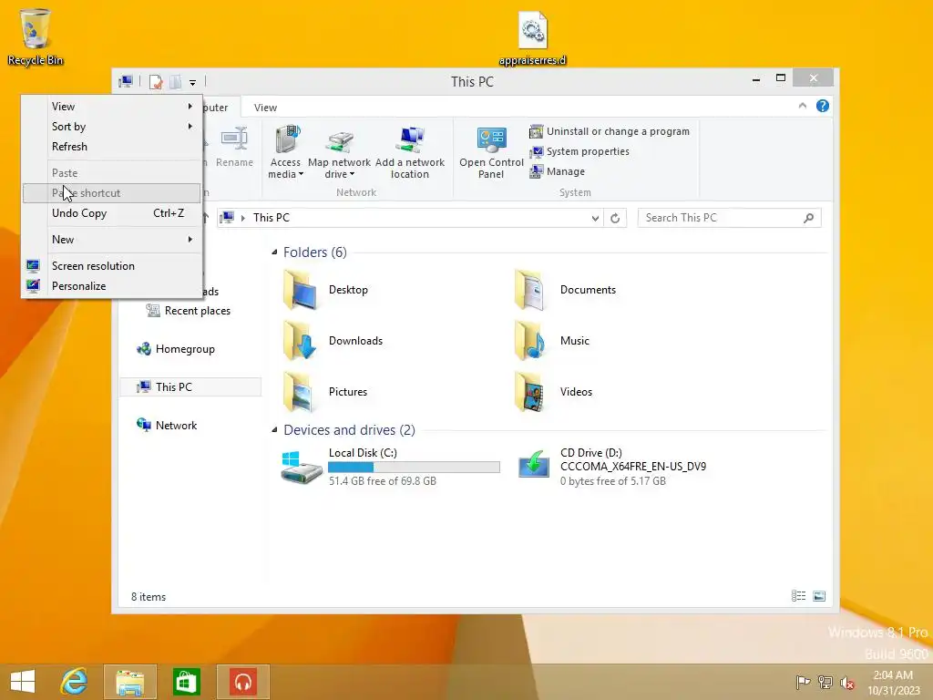Open the Windows Start button
This screenshot has width=933, height=700.
(23, 682)
